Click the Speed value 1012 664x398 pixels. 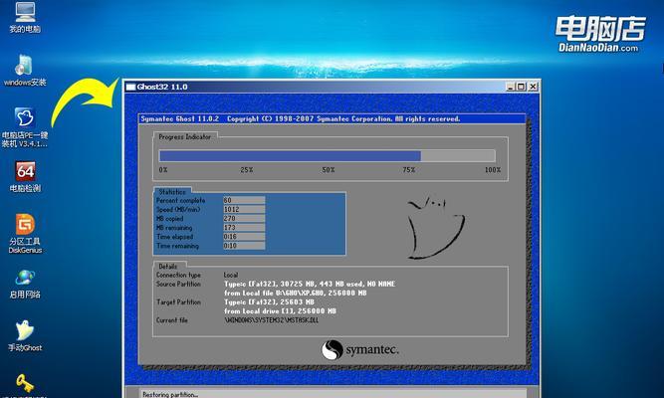click(x=244, y=209)
